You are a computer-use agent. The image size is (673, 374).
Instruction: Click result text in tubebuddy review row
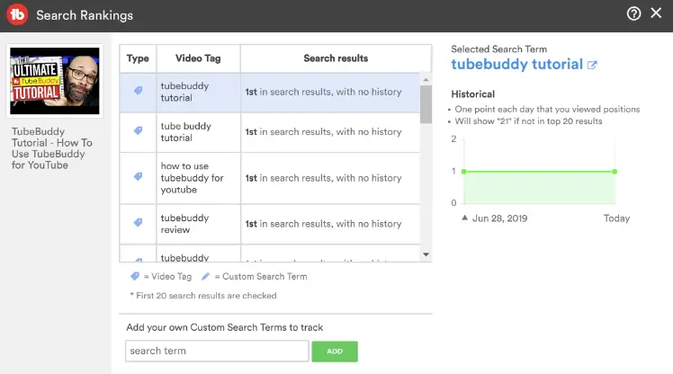pos(323,224)
